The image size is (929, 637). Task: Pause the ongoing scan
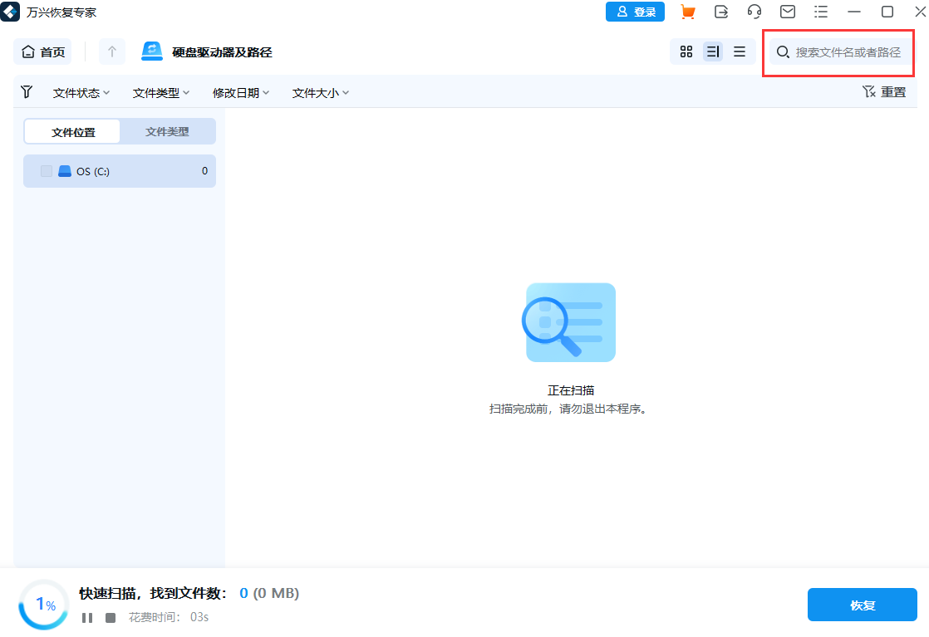(x=86, y=617)
